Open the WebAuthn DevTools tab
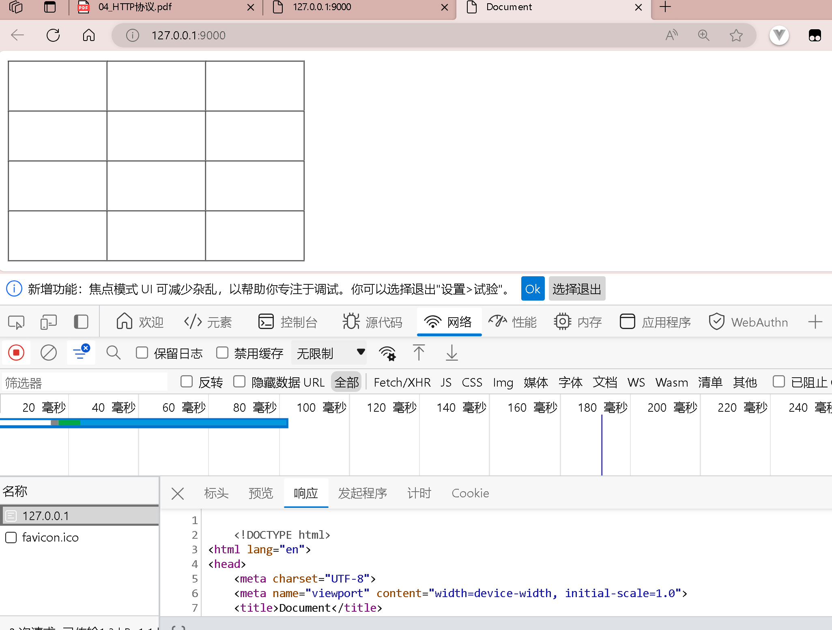The image size is (832, 630). (x=748, y=322)
